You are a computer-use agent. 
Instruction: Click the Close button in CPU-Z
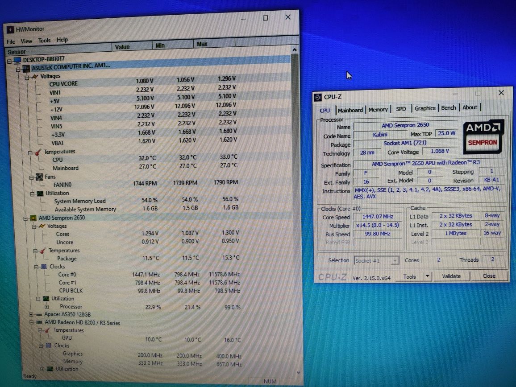click(x=489, y=276)
